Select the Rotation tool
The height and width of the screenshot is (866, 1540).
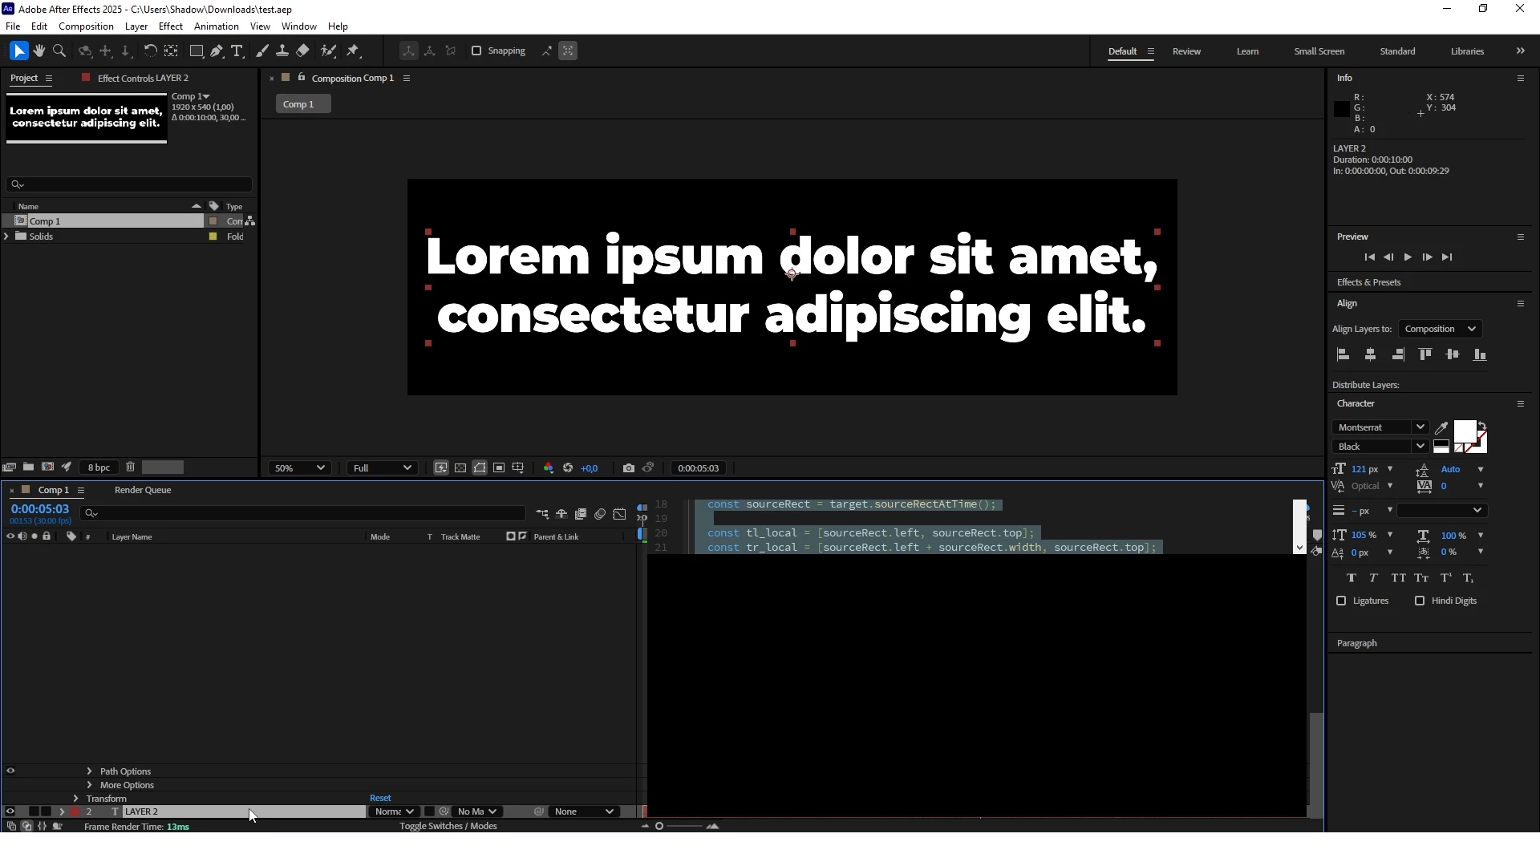tap(150, 51)
